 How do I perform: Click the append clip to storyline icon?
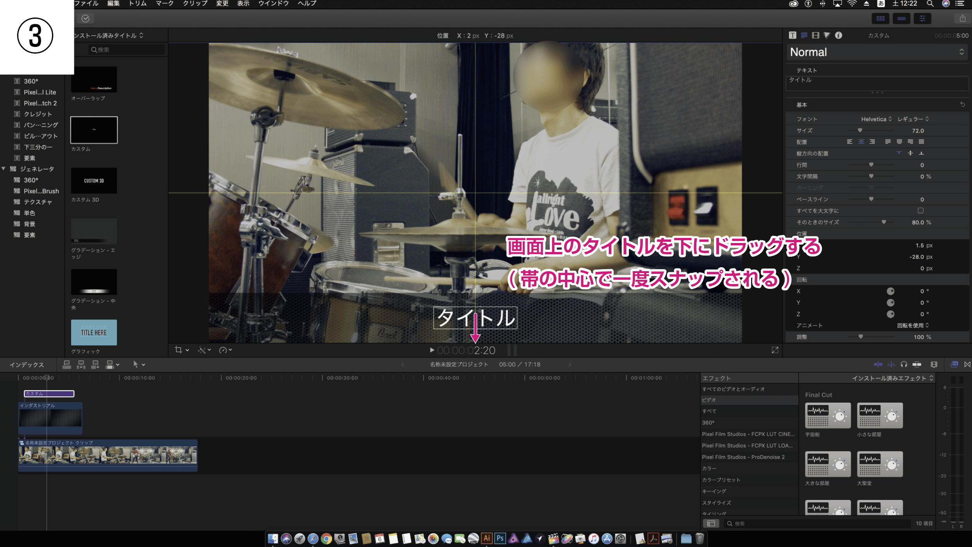pos(95,365)
